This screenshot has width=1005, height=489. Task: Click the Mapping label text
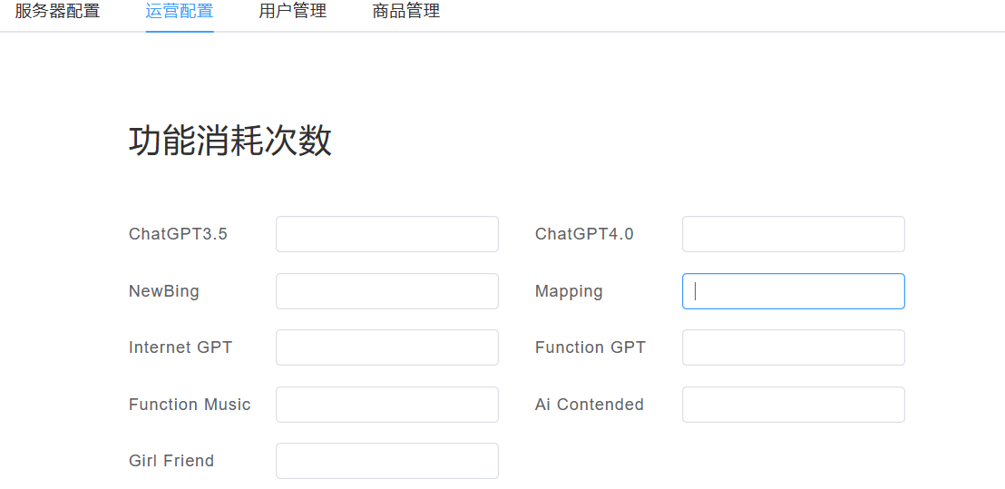569,291
